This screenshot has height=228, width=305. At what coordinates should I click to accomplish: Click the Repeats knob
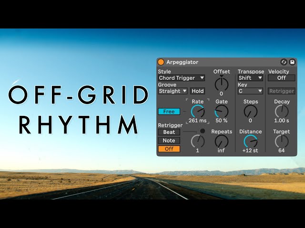(221, 142)
